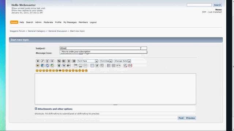Align text right in editor
The image size is (234, 131).
(x=73, y=61)
